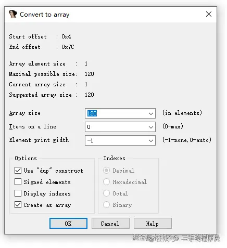Select the Decimal index radio button

point(106,171)
